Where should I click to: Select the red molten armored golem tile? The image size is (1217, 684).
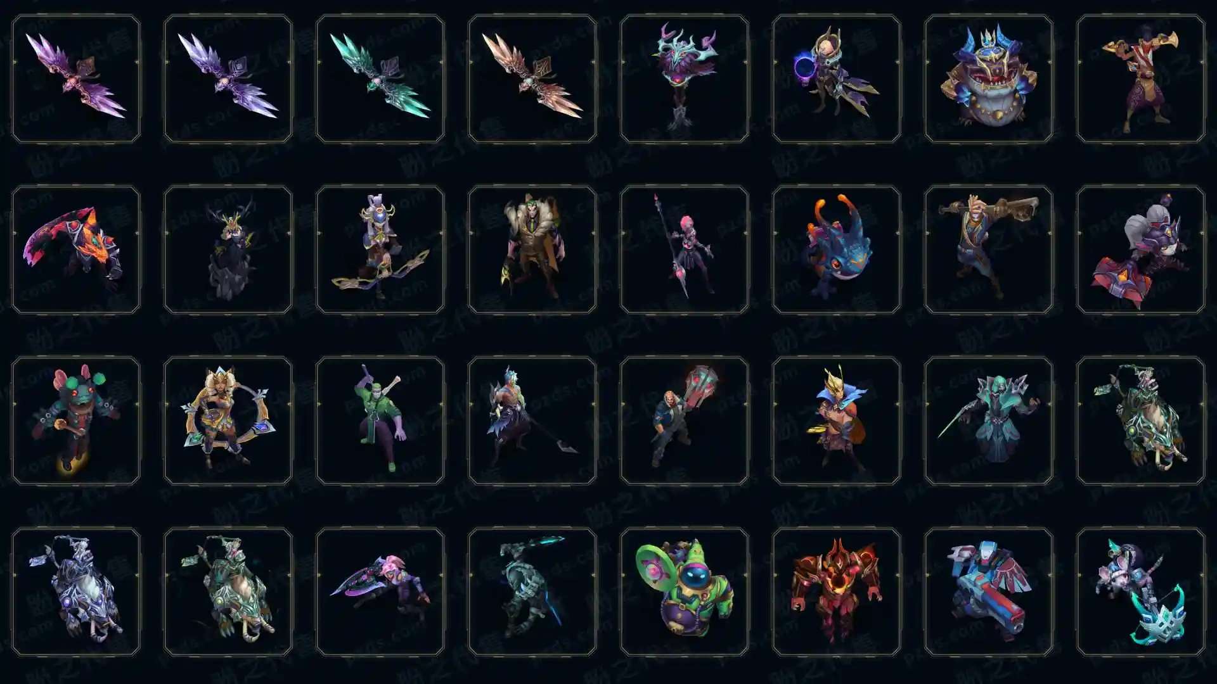pyautogui.click(x=837, y=592)
